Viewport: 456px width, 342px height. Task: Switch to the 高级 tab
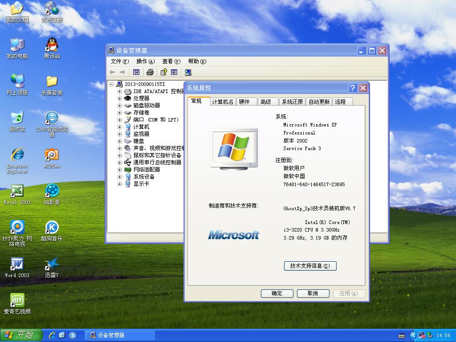(x=268, y=102)
